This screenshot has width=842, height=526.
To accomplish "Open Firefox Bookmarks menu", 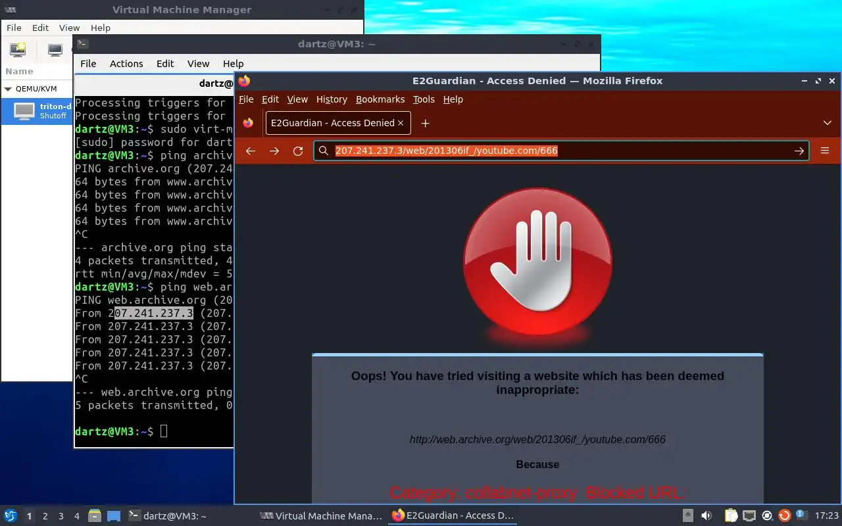I will (x=380, y=99).
